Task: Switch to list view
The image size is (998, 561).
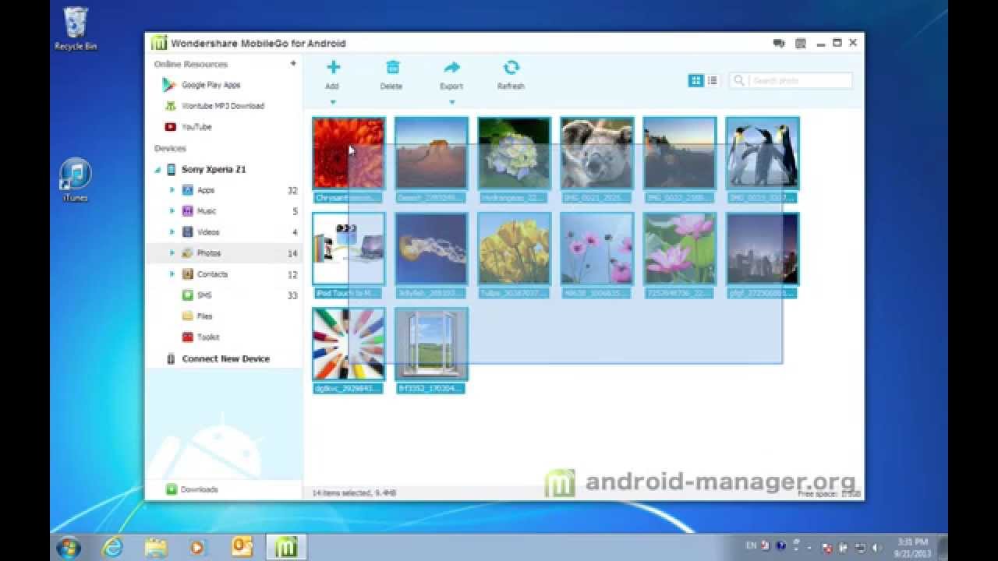Action: (x=712, y=80)
